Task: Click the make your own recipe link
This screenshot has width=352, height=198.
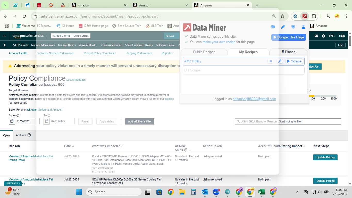Action: pyautogui.click(x=219, y=42)
